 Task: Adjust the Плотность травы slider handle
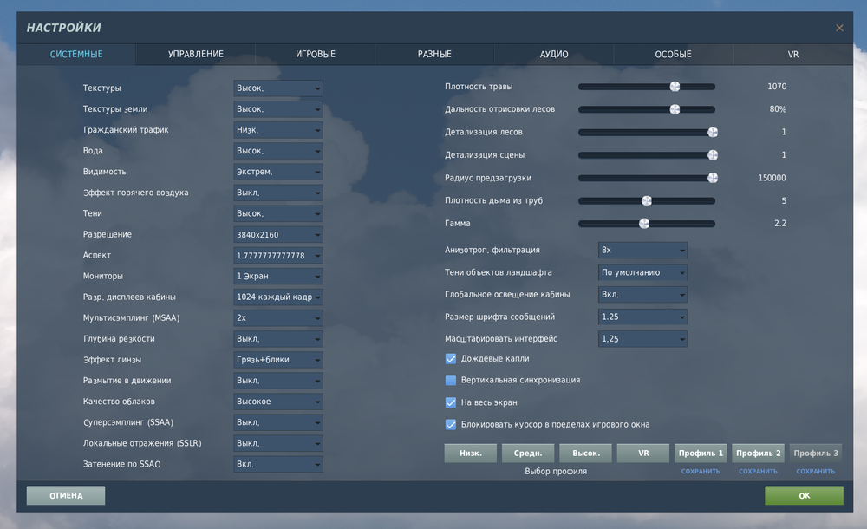pyautogui.click(x=675, y=87)
